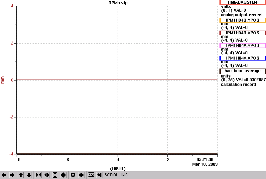Click the vertical inward-triangles value zoom icon
This screenshot has width=266, height=179.
(x=55, y=175)
